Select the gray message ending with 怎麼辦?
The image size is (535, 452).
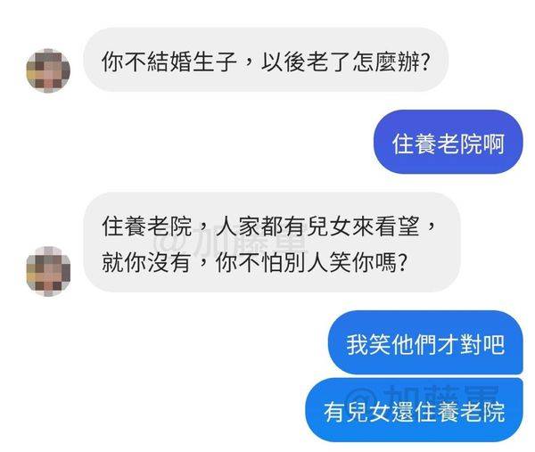pos(266,60)
